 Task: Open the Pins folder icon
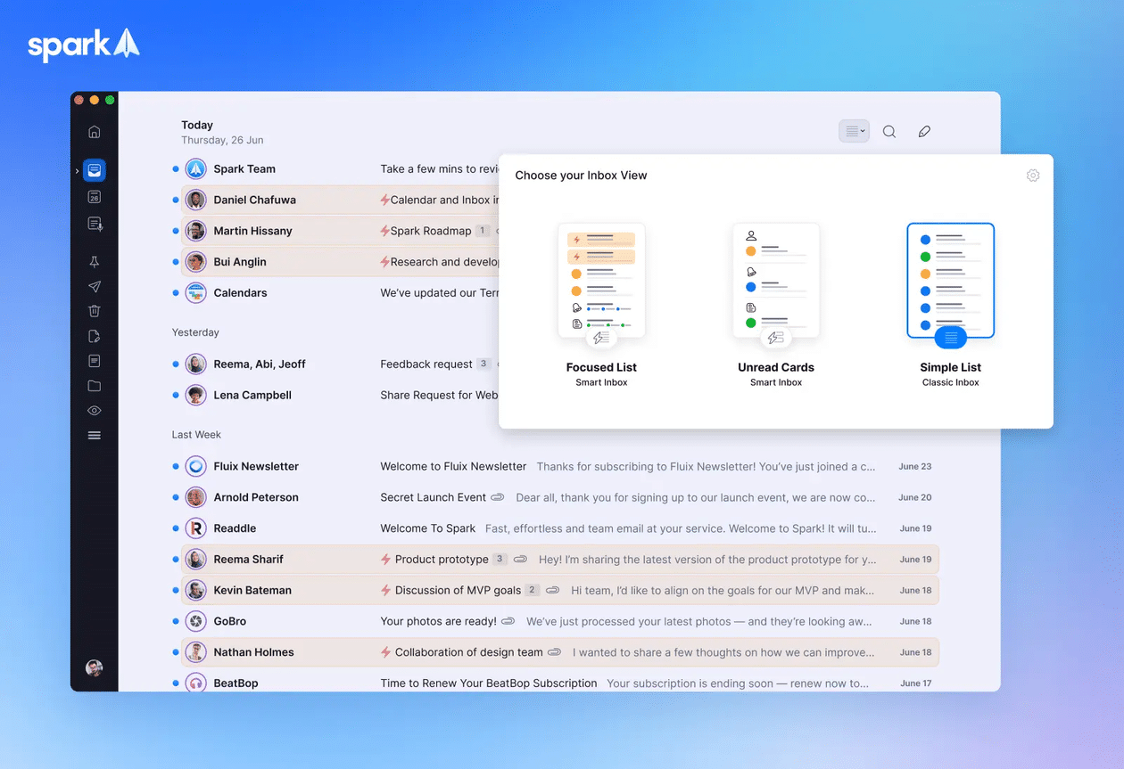(95, 262)
